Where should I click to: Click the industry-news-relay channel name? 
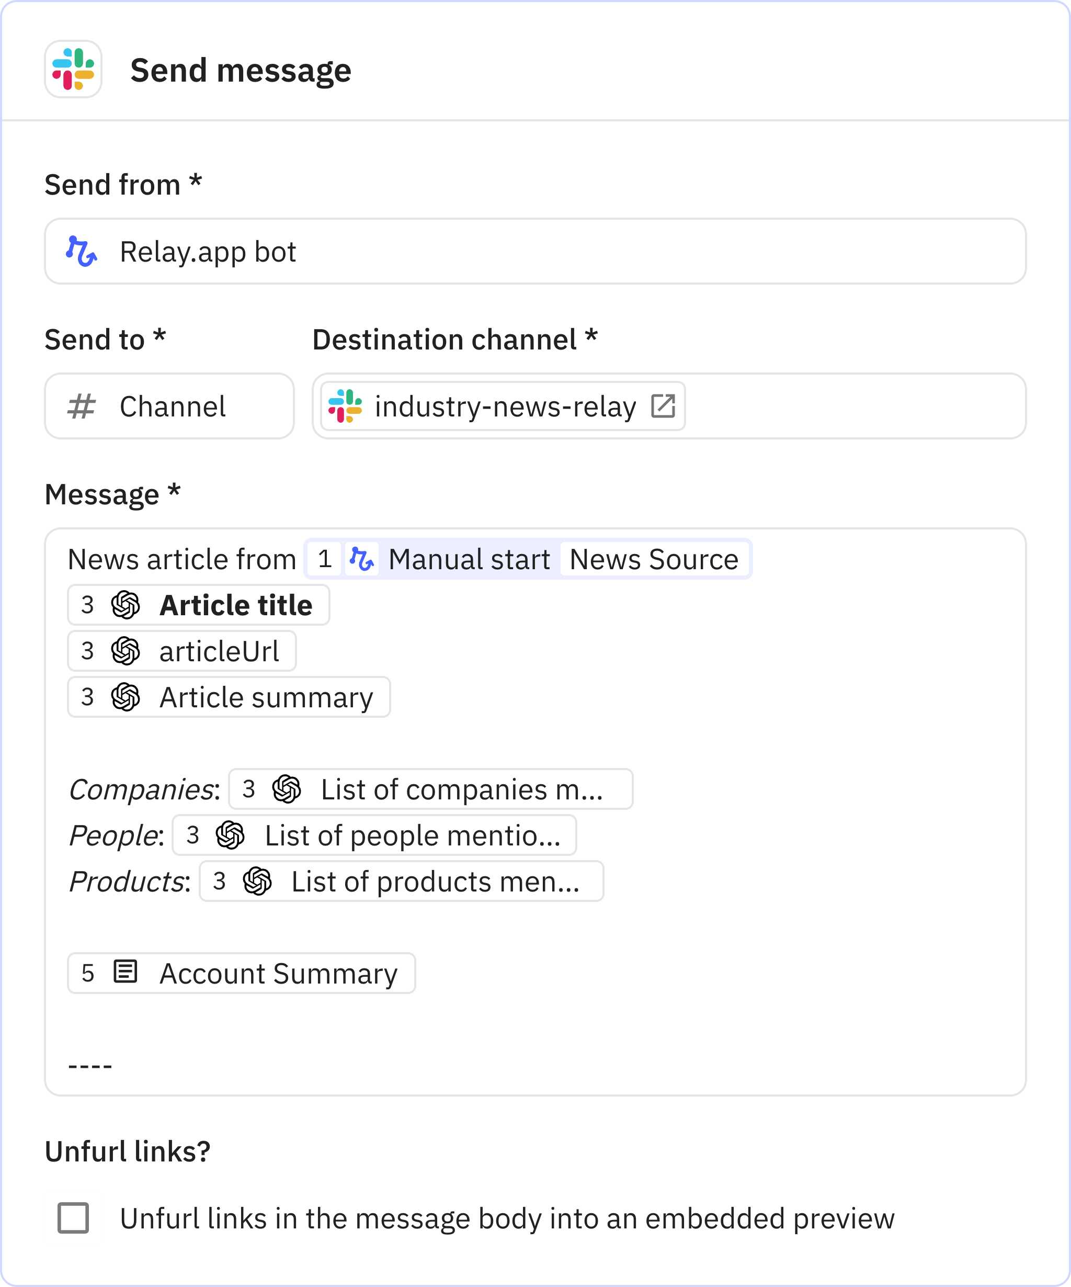point(505,407)
